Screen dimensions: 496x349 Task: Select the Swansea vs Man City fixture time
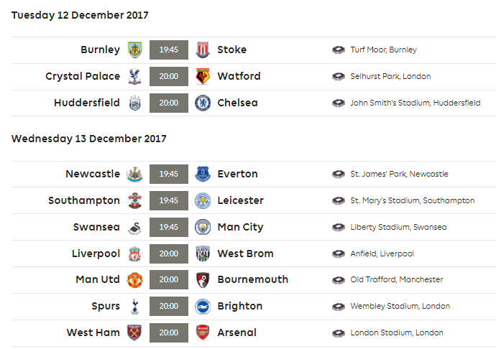tap(169, 227)
